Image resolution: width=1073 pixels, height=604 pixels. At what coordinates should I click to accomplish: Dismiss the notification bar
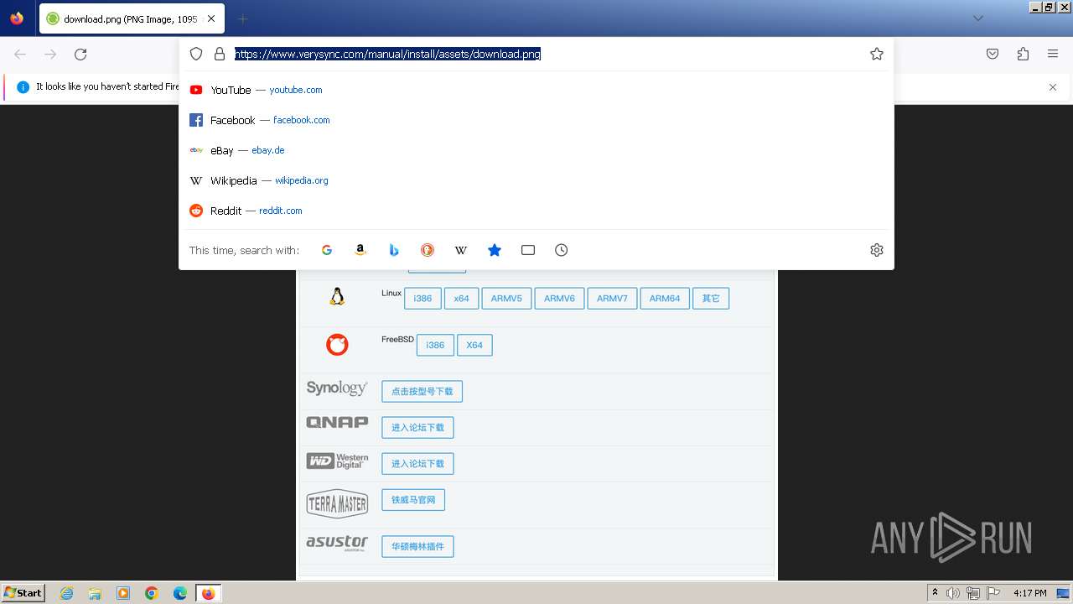click(1053, 87)
